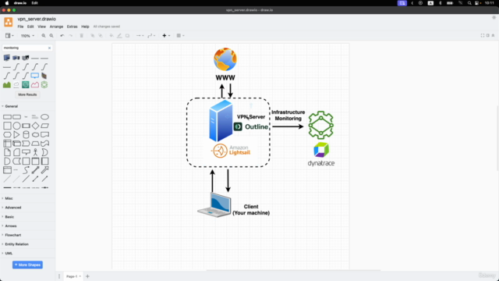This screenshot has height=281, width=499.
Task: Open the View menu
Action: click(41, 27)
